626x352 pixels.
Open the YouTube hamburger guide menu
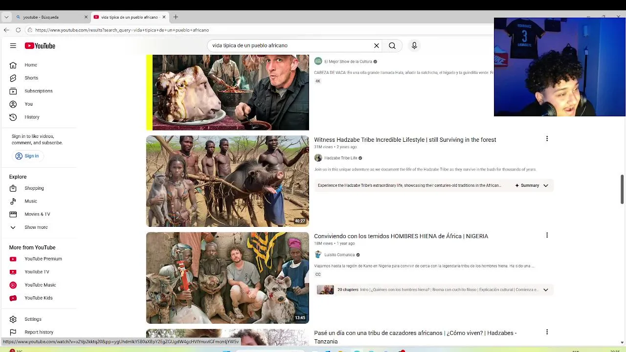pos(13,45)
